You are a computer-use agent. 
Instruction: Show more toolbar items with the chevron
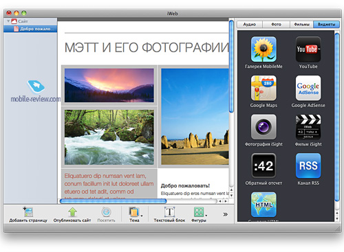pos(226,214)
